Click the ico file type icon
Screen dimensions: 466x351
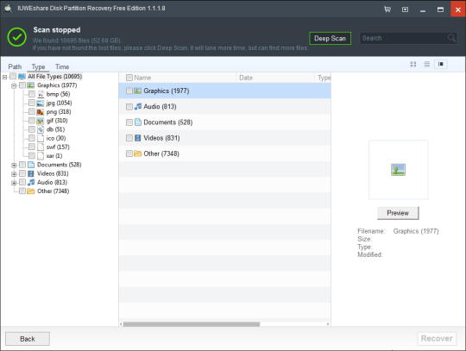point(41,138)
